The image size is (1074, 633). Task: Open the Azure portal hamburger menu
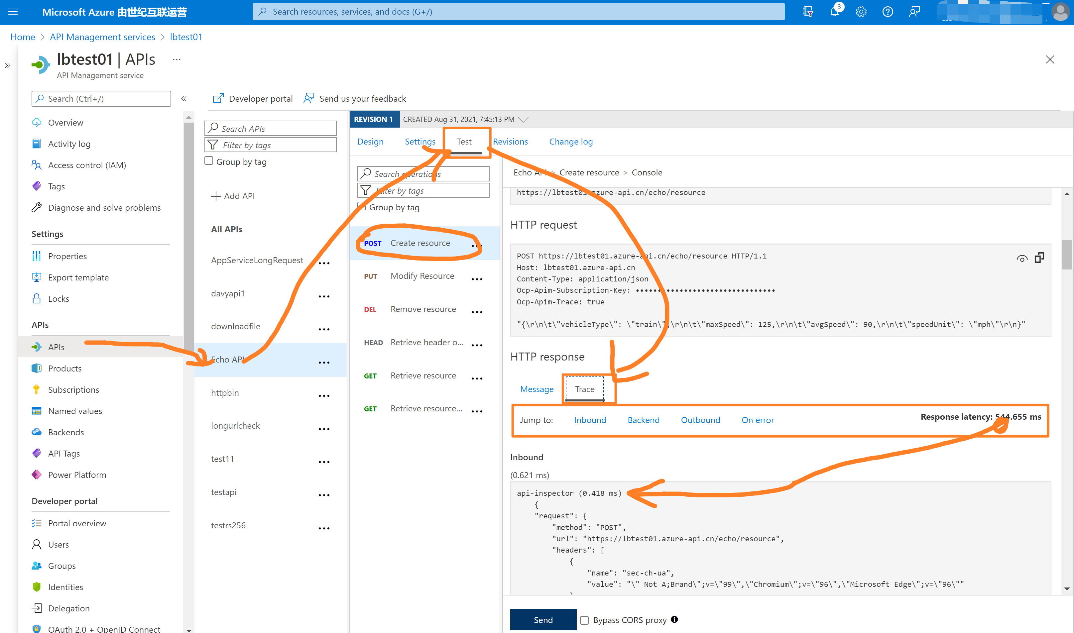[x=13, y=12]
